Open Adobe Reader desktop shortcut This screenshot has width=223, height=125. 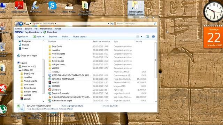(x=19, y=7)
